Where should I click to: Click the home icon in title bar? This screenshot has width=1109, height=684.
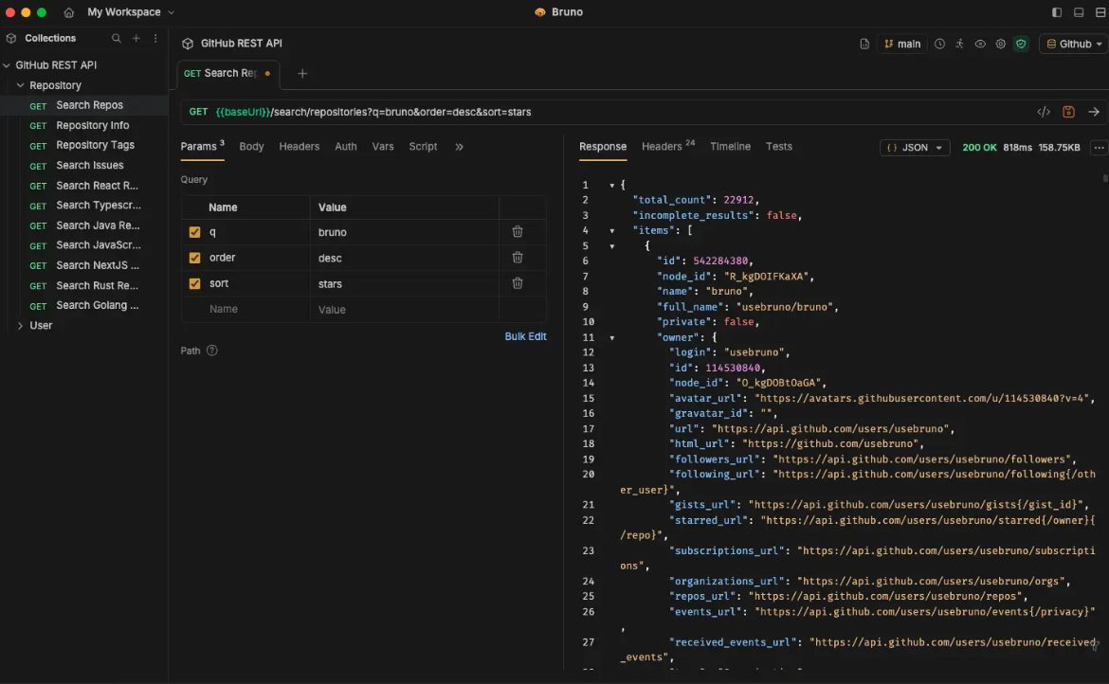coord(68,12)
